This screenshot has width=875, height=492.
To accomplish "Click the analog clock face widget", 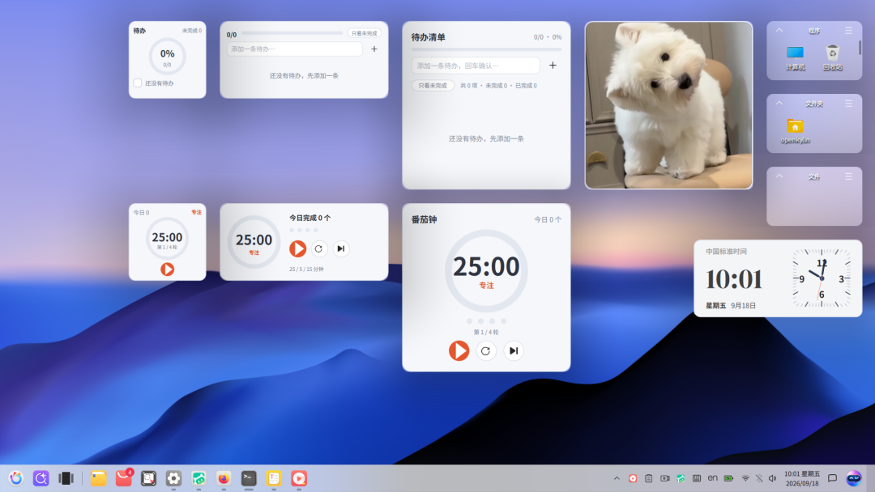I will tap(822, 278).
